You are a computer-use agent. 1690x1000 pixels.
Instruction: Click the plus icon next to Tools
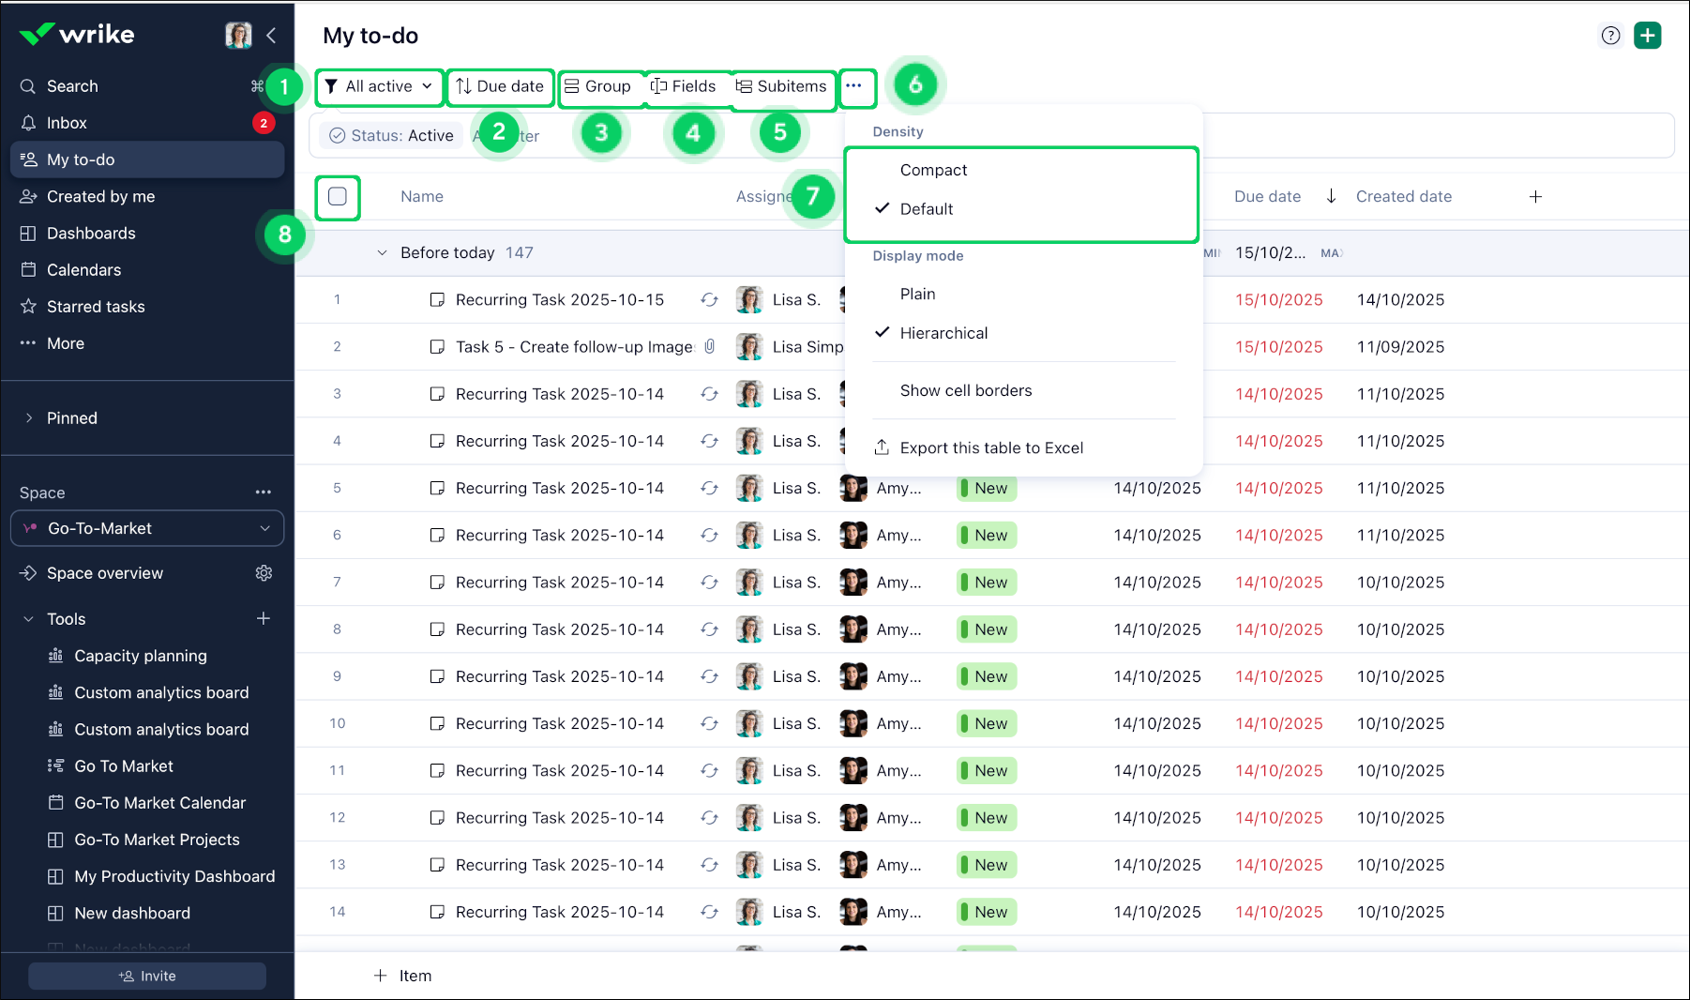coord(264,618)
